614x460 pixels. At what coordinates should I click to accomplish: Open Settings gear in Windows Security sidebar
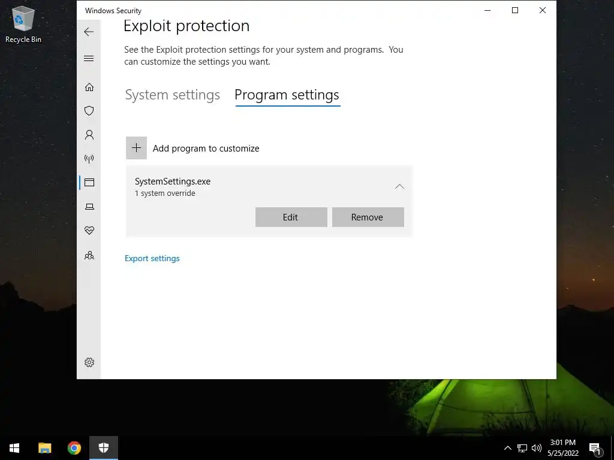(89, 362)
